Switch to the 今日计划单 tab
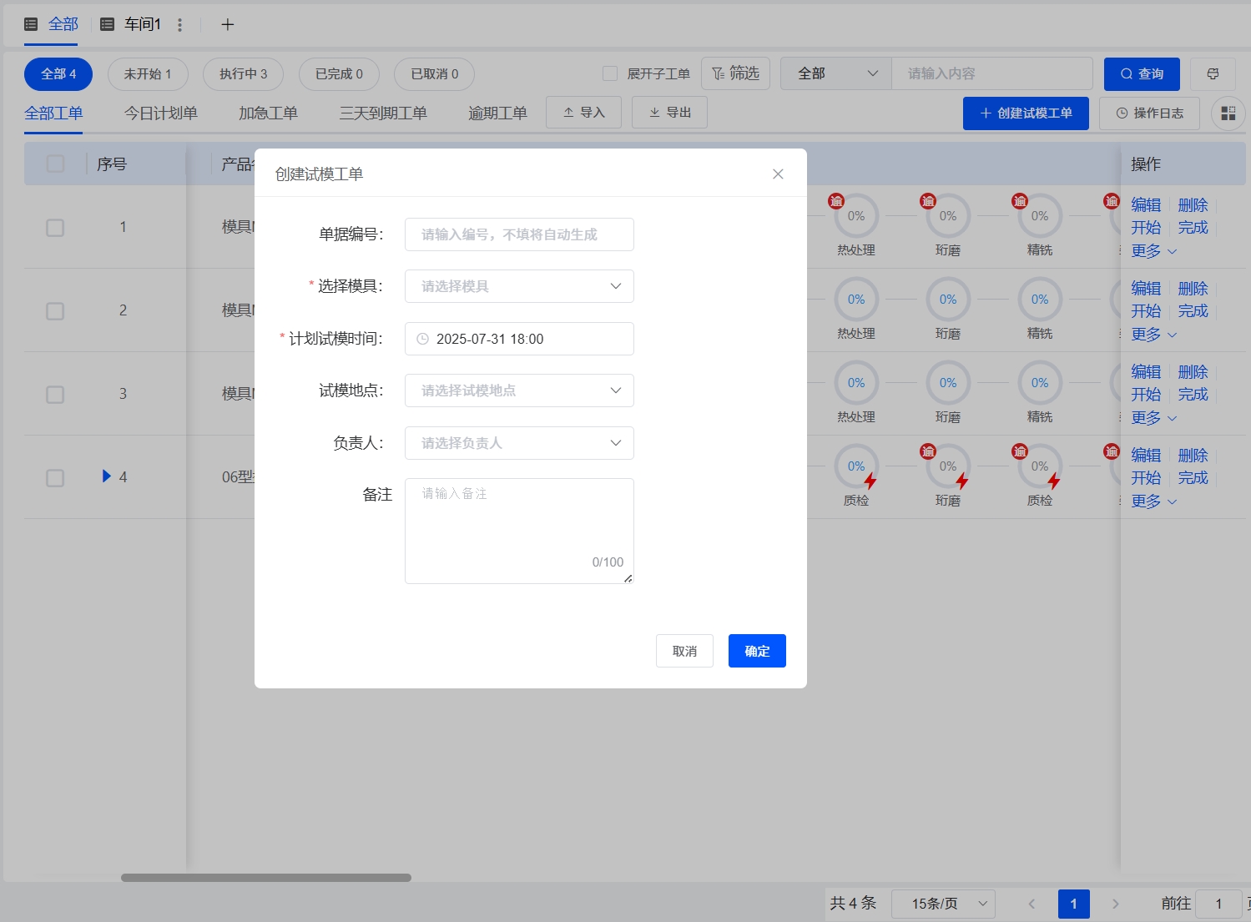The image size is (1251, 922). coord(161,113)
